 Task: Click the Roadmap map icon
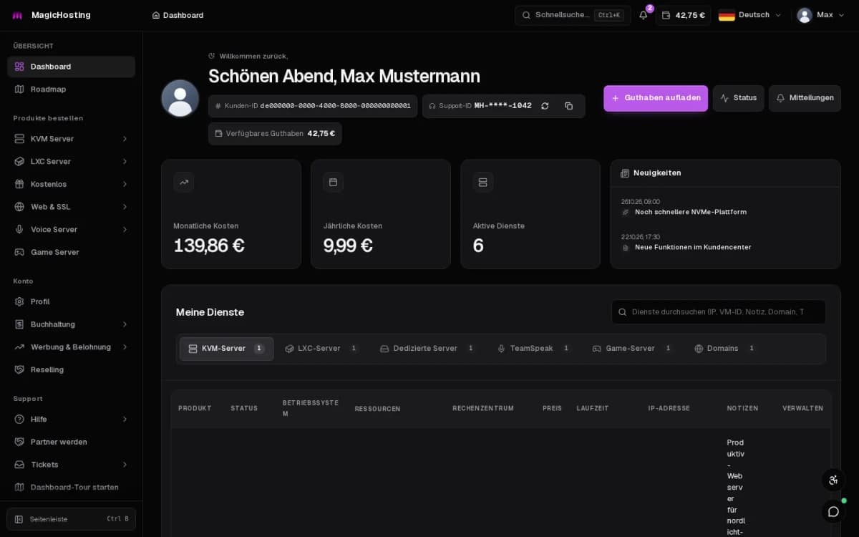(x=19, y=89)
